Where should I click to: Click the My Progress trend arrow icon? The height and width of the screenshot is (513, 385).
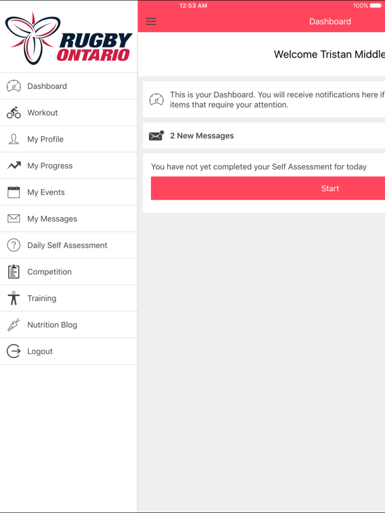pos(14,166)
